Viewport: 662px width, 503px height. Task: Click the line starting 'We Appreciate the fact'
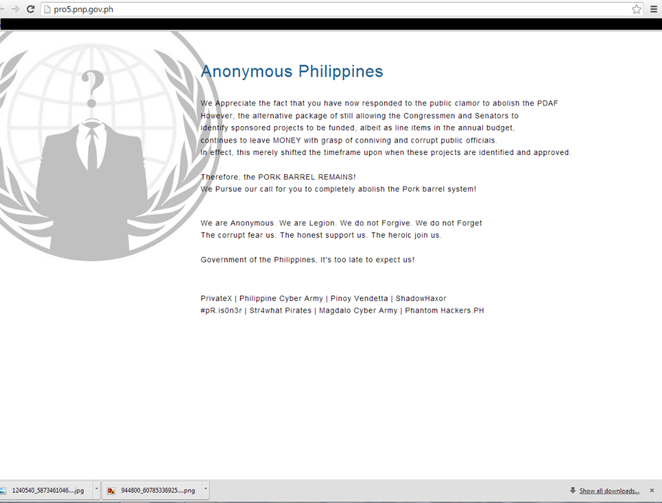pyautogui.click(x=379, y=103)
